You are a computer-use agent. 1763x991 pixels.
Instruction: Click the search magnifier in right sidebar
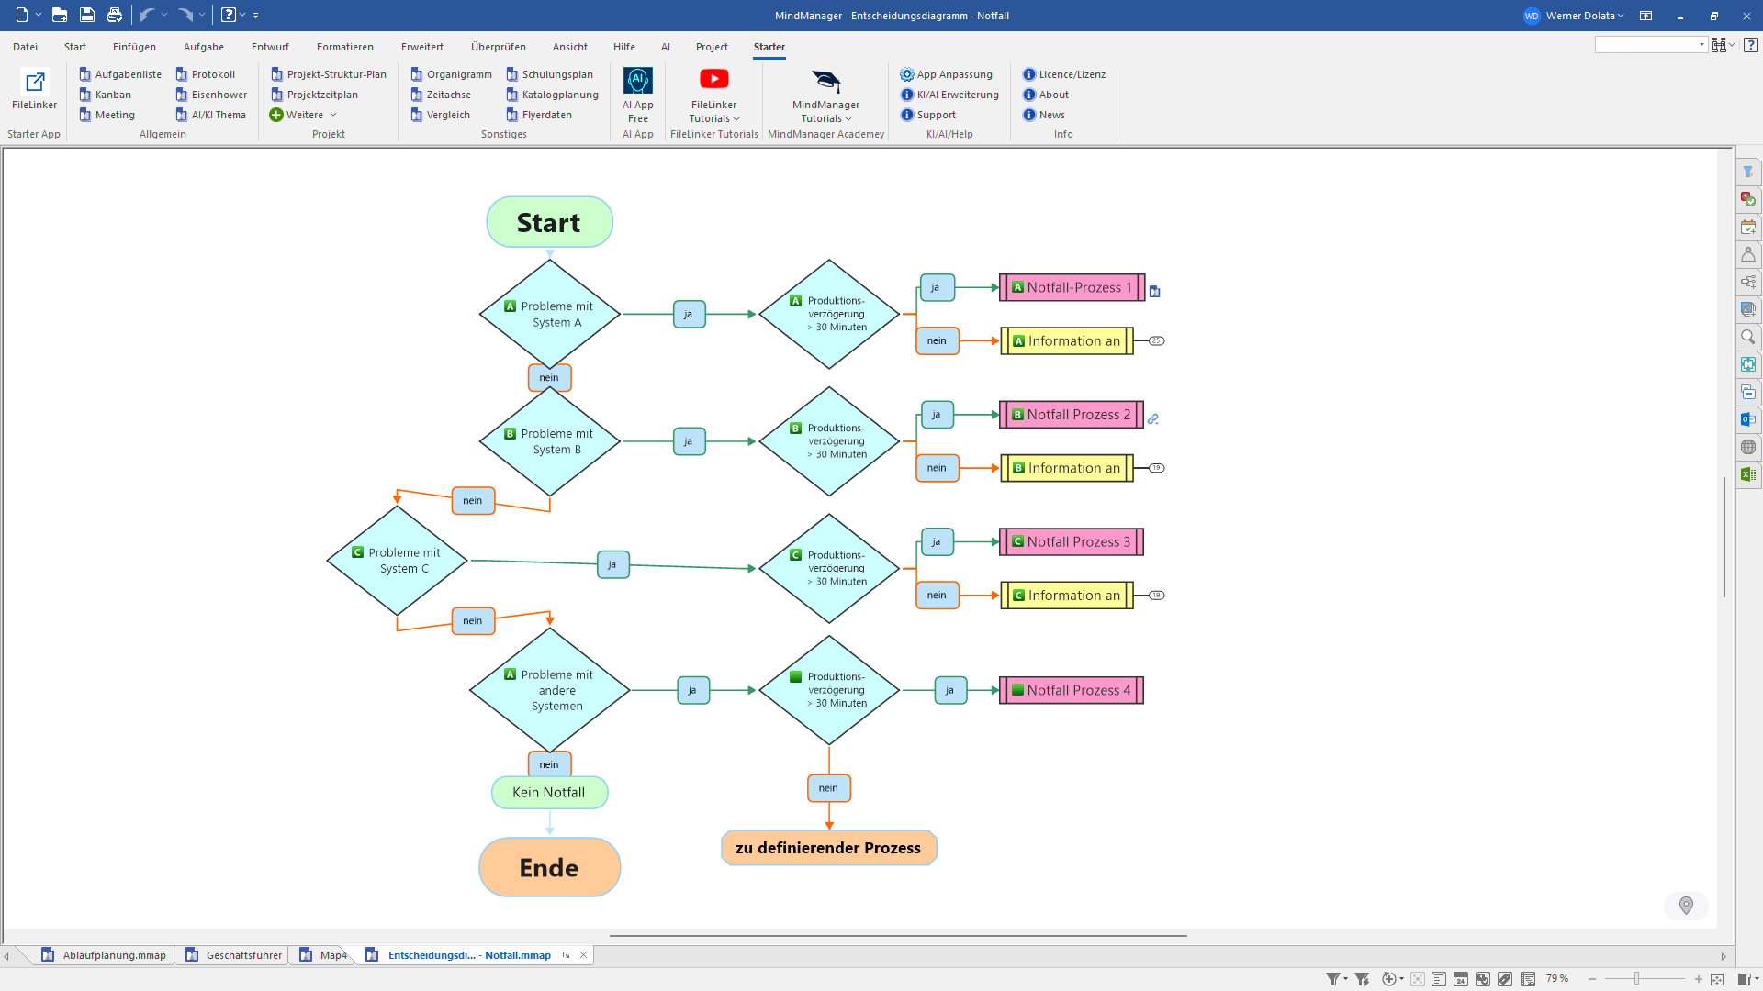pyautogui.click(x=1748, y=337)
